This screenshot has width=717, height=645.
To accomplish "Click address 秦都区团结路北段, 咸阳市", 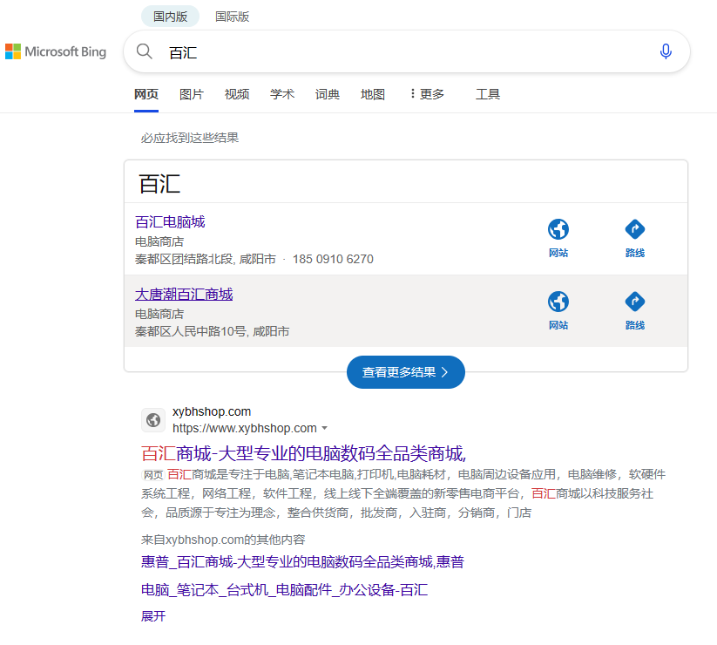I will click(x=206, y=259).
